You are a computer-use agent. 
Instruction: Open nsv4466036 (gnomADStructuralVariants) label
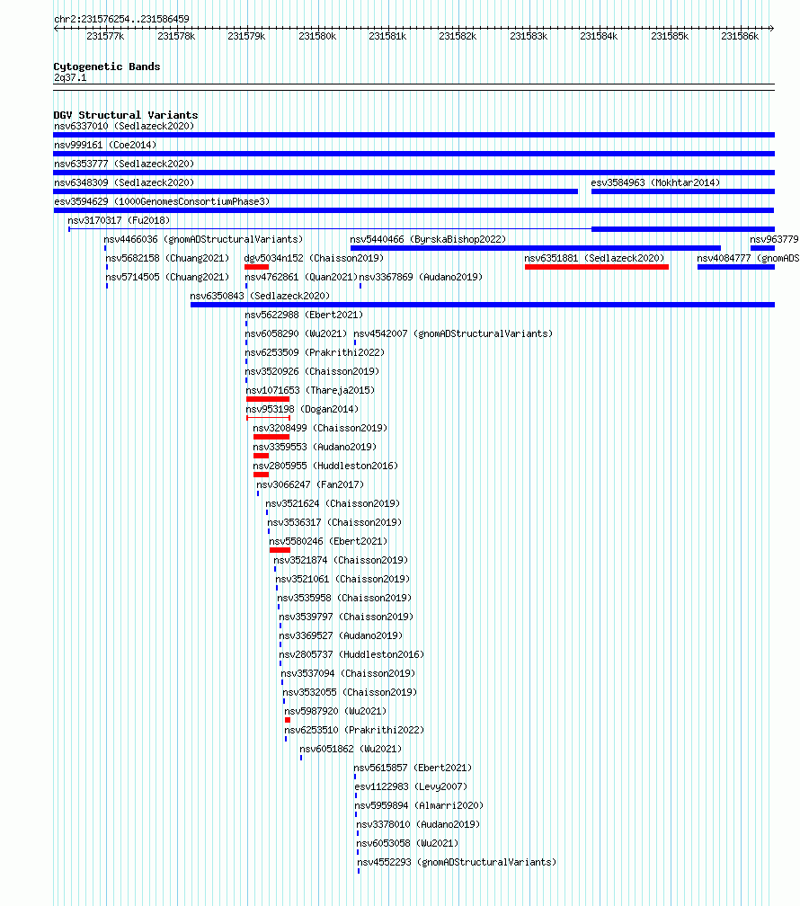[203, 239]
